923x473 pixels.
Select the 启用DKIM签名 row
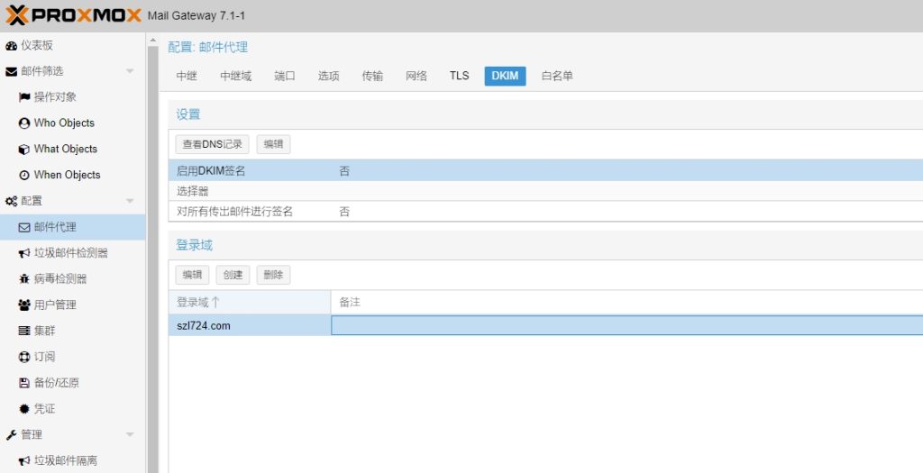pos(545,171)
